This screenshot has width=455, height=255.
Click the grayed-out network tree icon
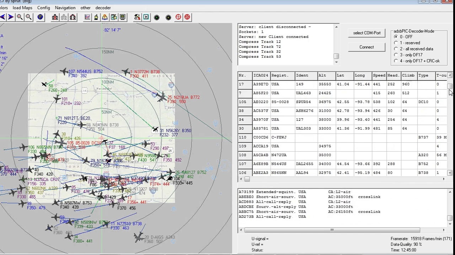[64, 17]
